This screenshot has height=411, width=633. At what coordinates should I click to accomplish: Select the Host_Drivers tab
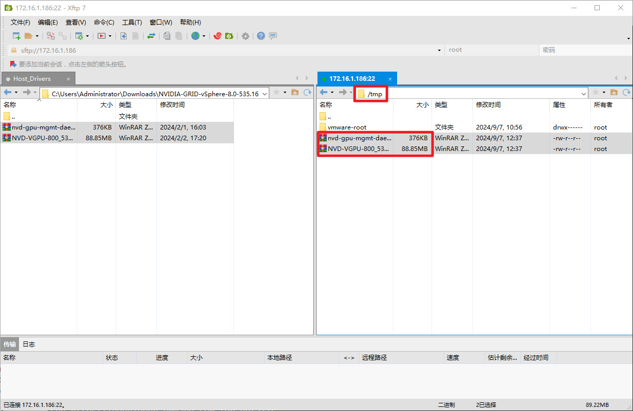[32, 79]
